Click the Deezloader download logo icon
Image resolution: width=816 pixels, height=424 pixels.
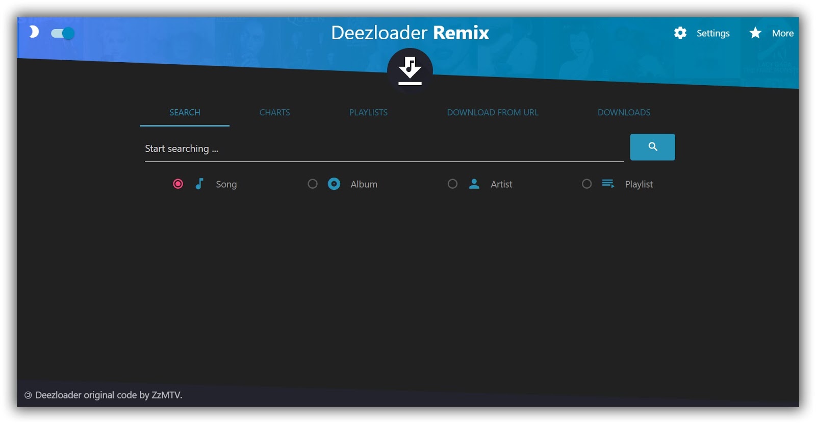[410, 70]
